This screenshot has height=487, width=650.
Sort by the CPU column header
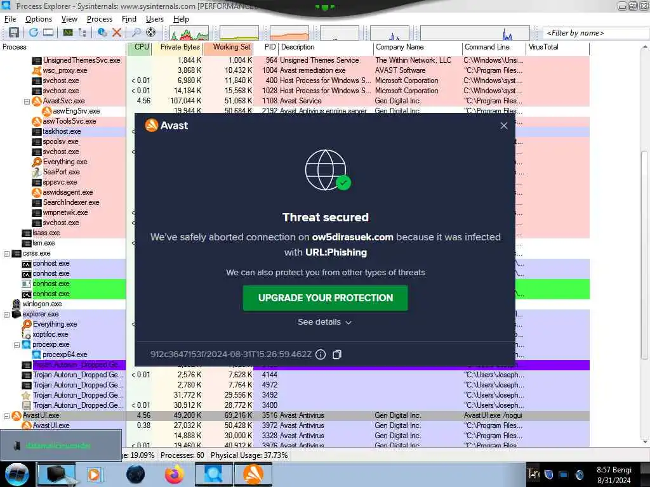click(139, 47)
